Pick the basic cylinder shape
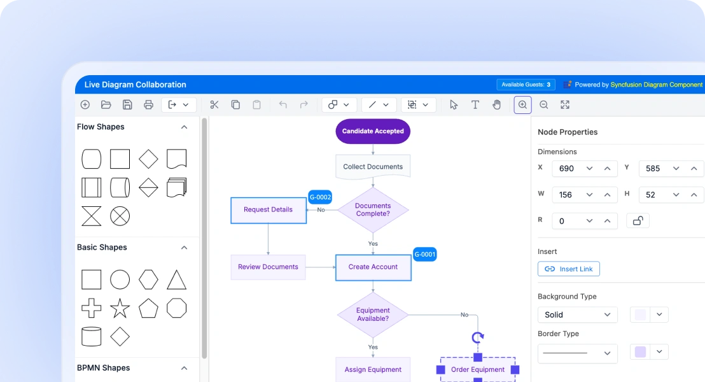This screenshot has width=705, height=382. coord(91,337)
